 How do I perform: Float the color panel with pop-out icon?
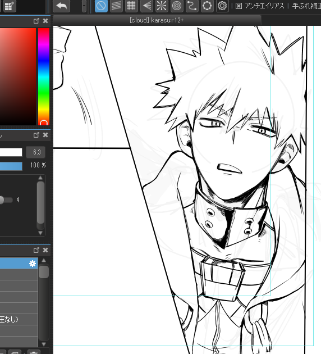coord(36,21)
